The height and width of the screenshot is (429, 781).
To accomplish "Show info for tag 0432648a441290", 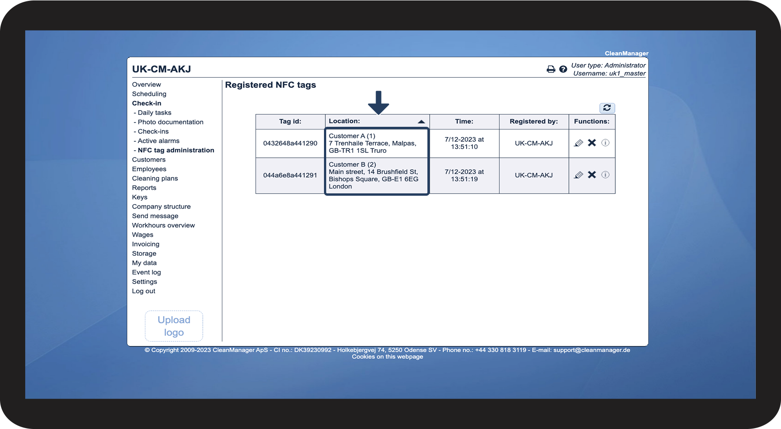I will point(606,143).
